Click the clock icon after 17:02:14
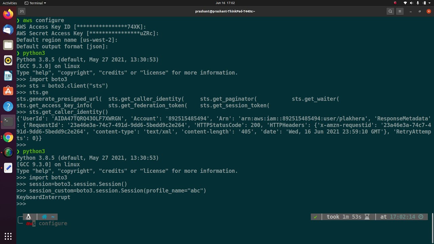Viewport: 434px width, 244px height. pyautogui.click(x=421, y=217)
